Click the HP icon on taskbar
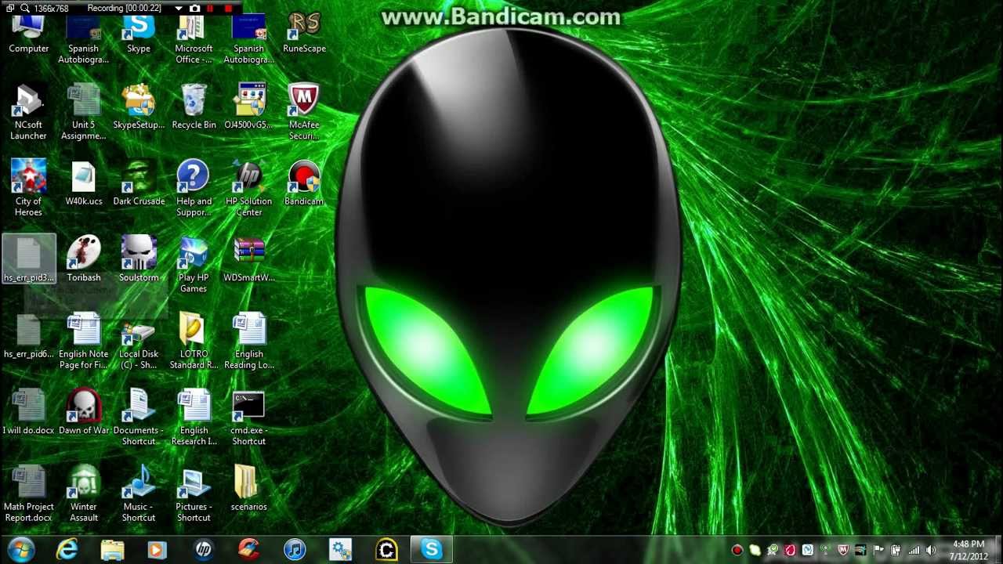The width and height of the screenshot is (1003, 564). click(203, 550)
